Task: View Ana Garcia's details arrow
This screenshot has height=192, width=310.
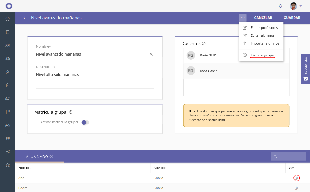Action: tap(296, 178)
